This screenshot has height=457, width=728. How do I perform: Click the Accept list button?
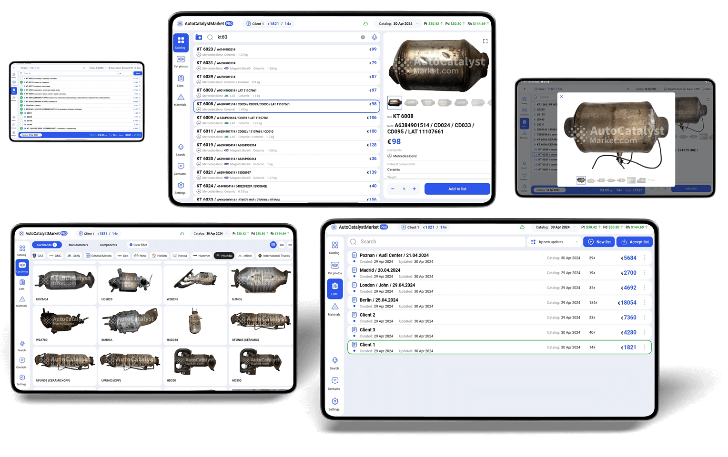click(x=635, y=242)
